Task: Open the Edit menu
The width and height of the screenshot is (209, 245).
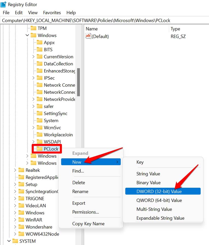Action: pos(19,13)
